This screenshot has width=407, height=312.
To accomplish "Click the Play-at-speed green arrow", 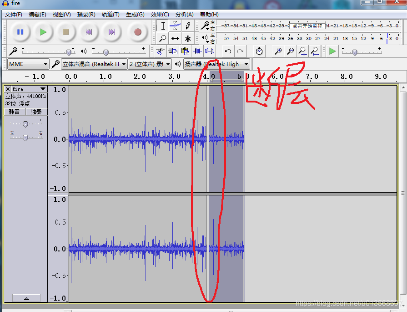I will (x=332, y=51).
